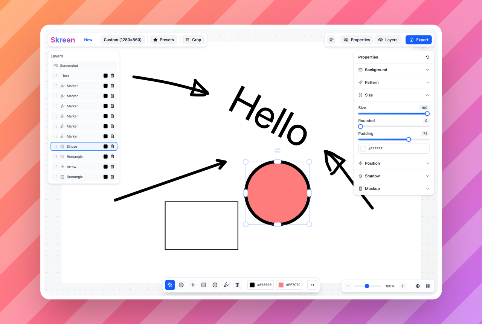This screenshot has height=324, width=482.
Task: Delete the Arrow layer
Action: pos(112,167)
